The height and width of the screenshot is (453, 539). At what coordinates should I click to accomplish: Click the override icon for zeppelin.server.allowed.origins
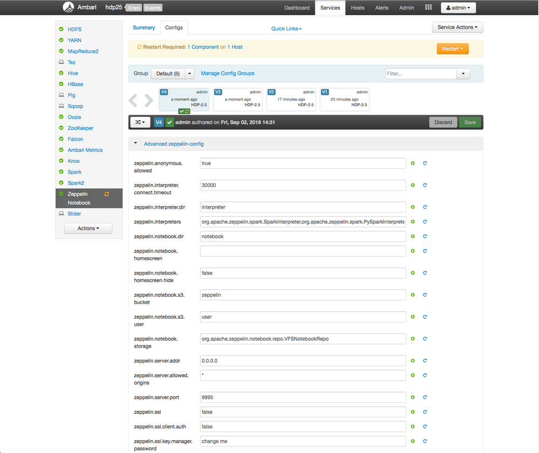(x=413, y=375)
